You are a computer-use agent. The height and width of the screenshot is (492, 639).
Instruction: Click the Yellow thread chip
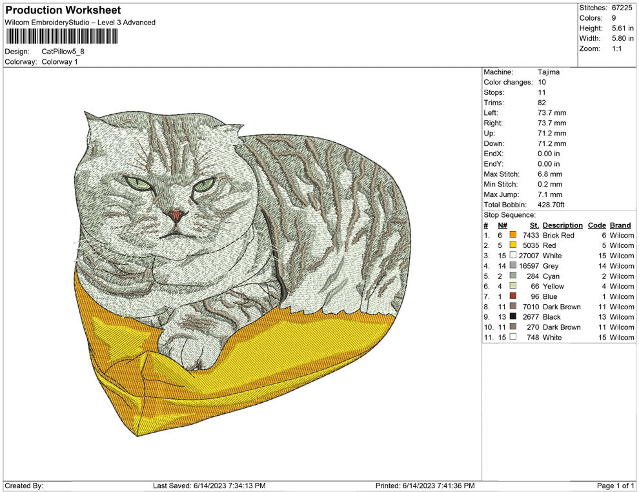point(512,286)
